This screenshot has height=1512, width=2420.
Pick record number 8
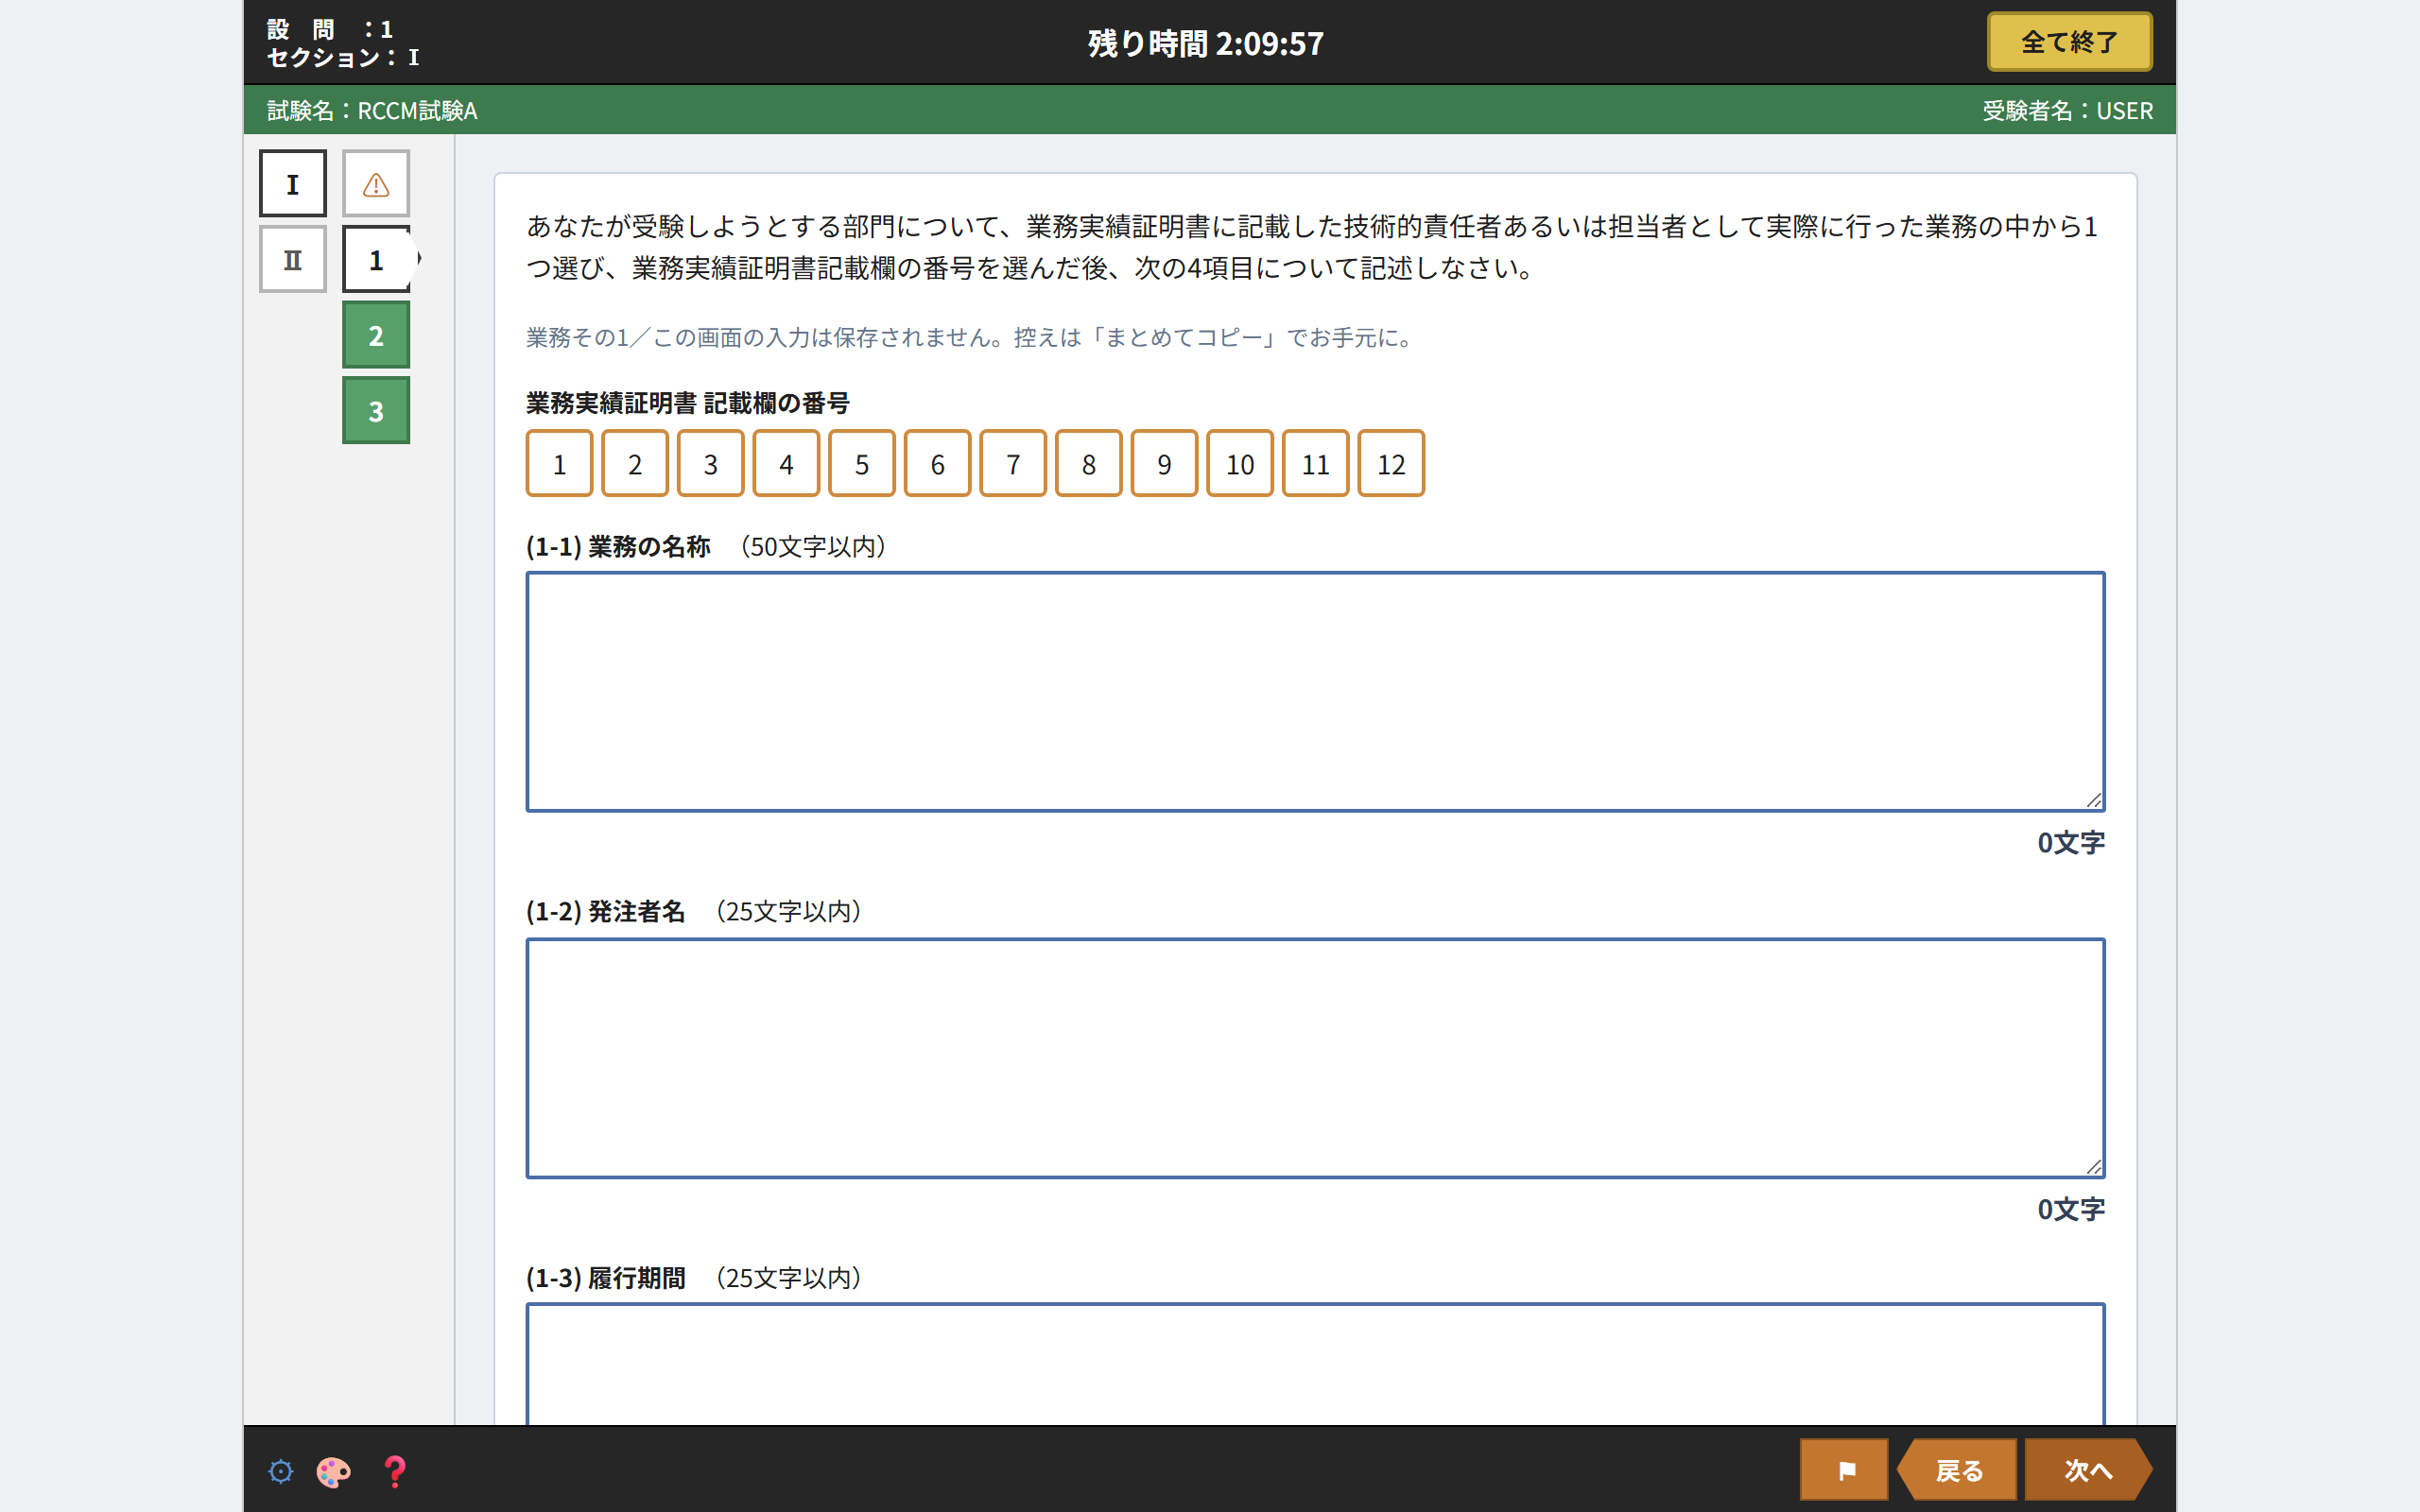coord(1089,464)
